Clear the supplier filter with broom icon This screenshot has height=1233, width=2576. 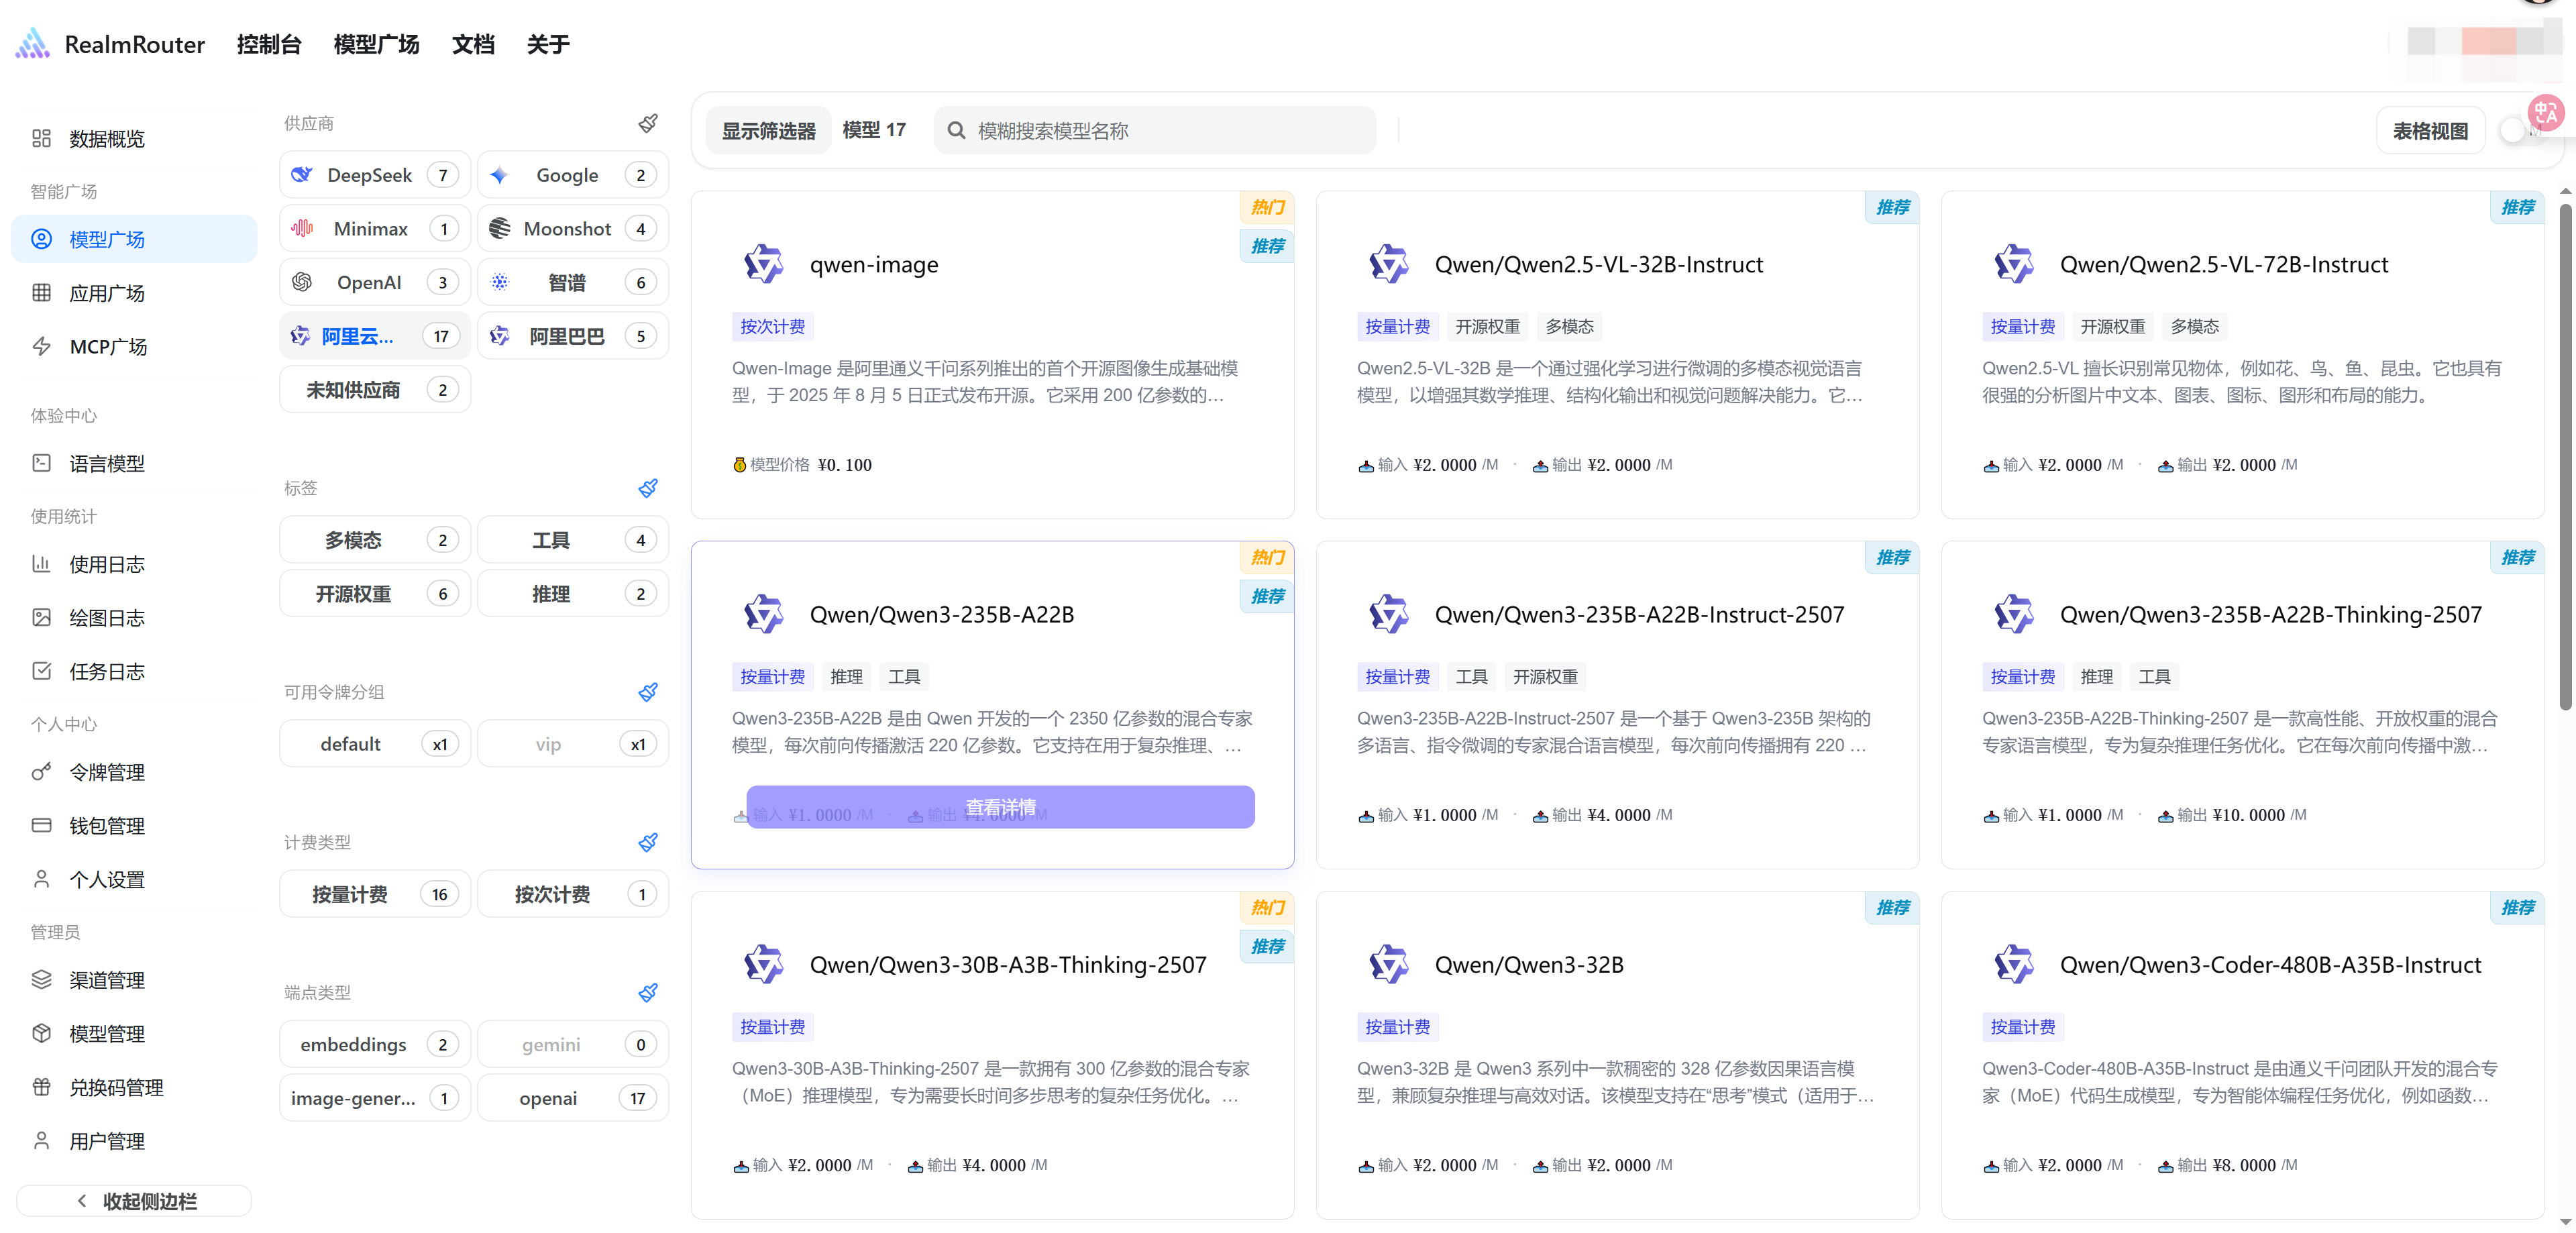648,123
